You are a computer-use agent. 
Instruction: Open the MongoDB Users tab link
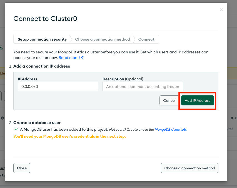click(x=171, y=130)
